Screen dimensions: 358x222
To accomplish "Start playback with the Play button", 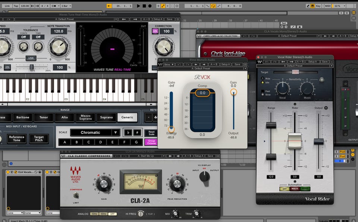I will coord(138,6).
